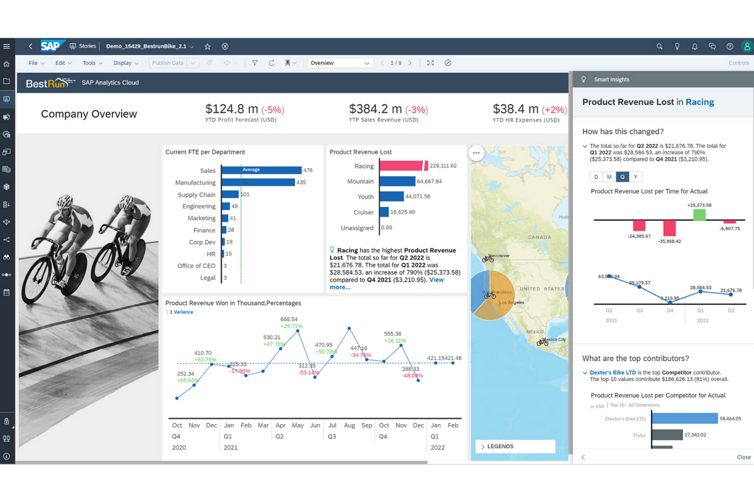Close the Smart Insights panel
The width and height of the screenshot is (754, 503).
pos(743,457)
